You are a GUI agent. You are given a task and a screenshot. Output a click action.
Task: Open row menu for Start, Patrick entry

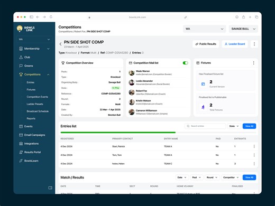point(254,146)
